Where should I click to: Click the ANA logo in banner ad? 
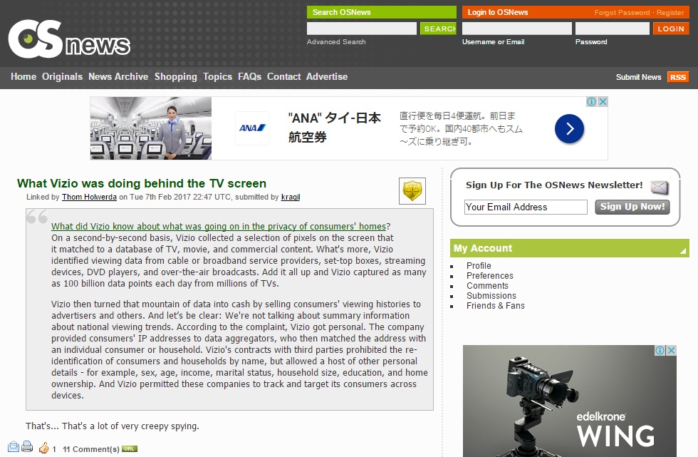point(252,128)
